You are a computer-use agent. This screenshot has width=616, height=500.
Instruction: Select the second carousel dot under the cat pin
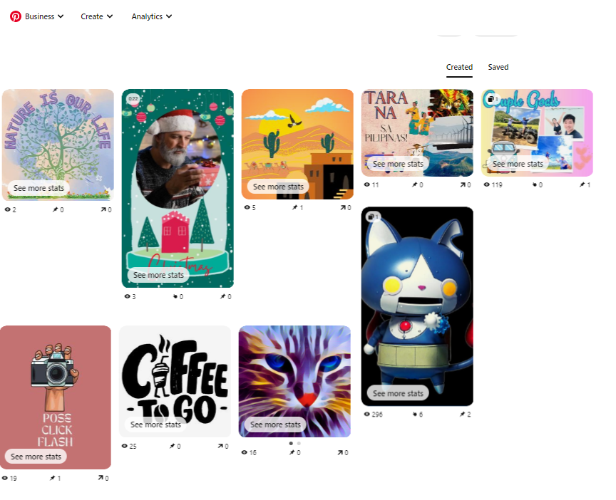point(299,444)
